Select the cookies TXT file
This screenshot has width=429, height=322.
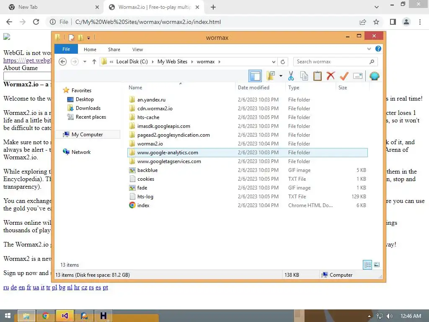pos(247,179)
